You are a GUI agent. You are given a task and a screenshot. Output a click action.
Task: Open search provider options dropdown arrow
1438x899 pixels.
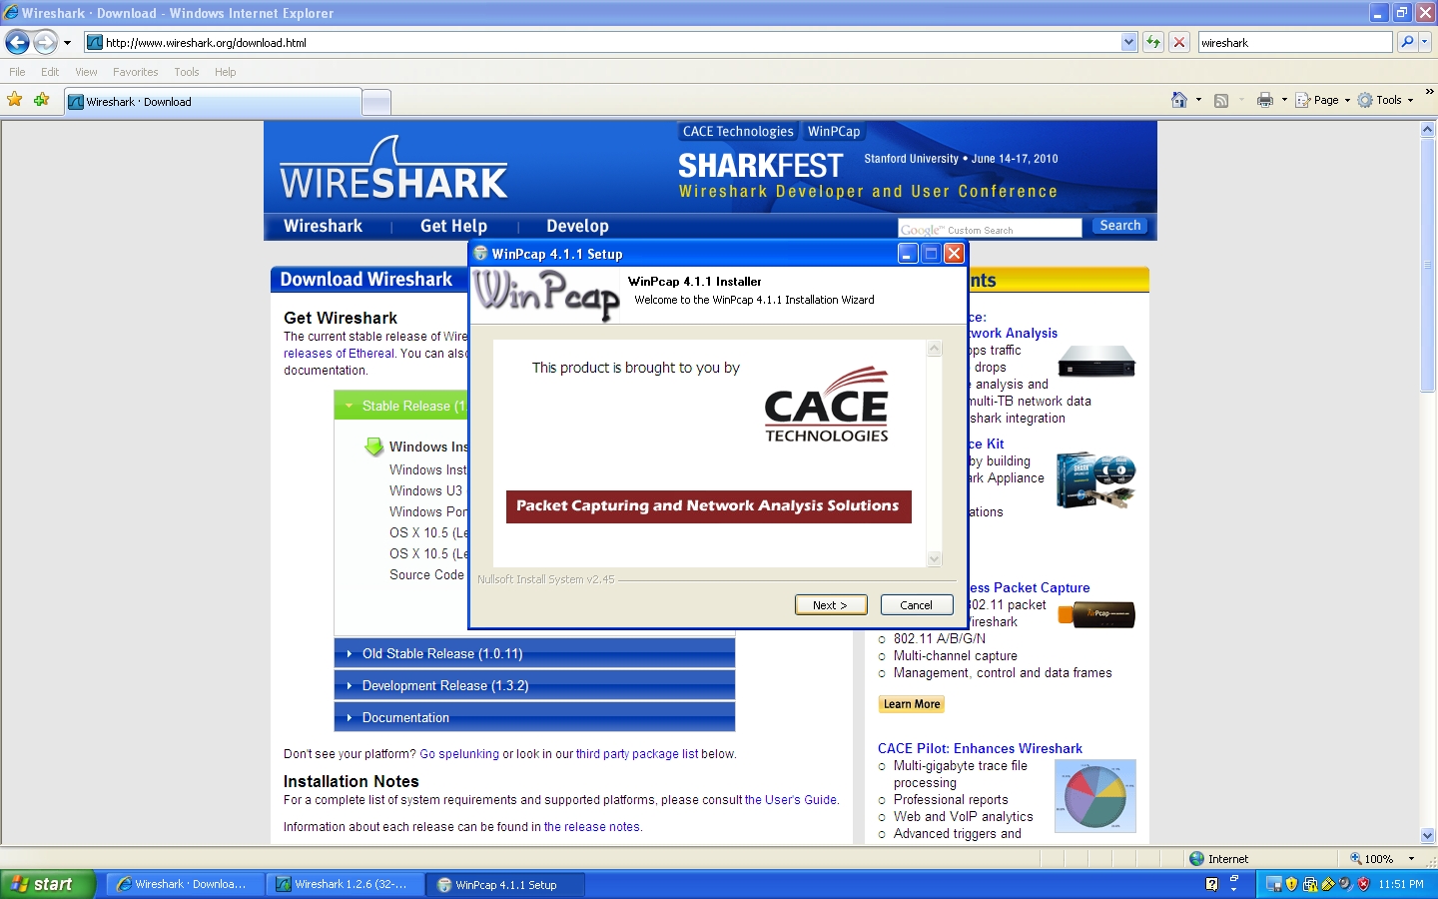[x=1425, y=42]
